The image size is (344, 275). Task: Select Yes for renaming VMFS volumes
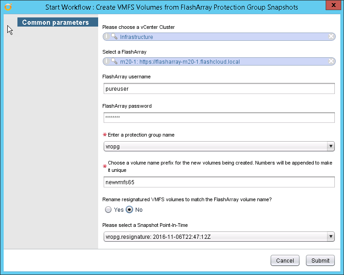point(108,209)
